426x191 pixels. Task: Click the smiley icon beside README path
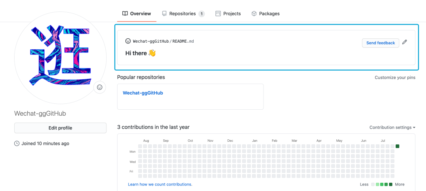tap(128, 41)
